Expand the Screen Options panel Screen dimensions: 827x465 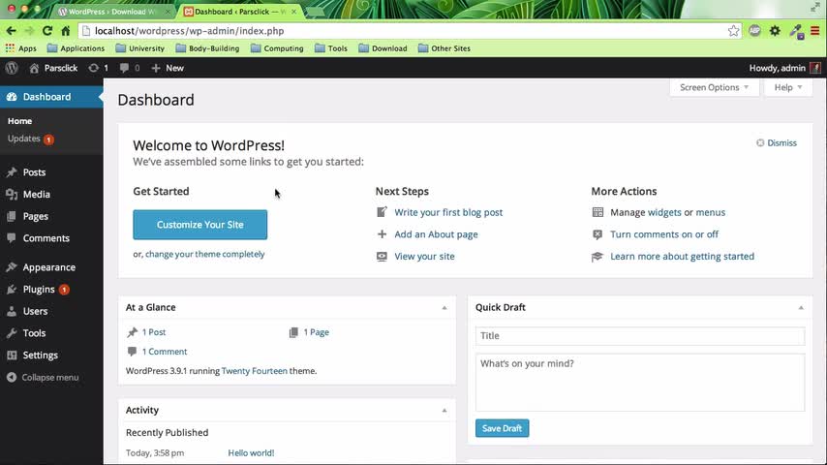click(x=714, y=87)
